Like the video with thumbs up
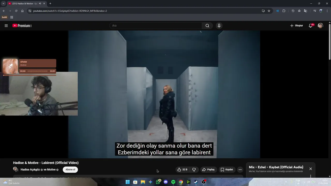The height and width of the screenshot is (186, 331). pos(182,169)
